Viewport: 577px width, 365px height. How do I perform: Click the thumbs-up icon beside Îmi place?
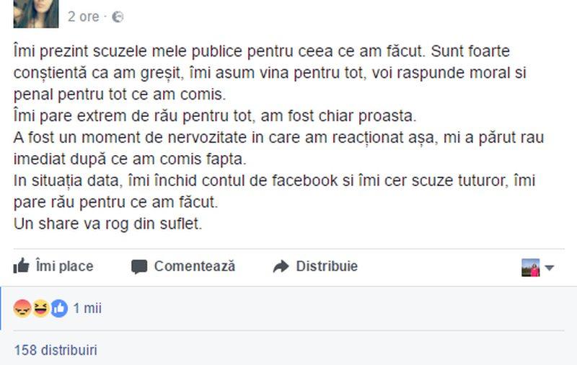[x=21, y=266]
